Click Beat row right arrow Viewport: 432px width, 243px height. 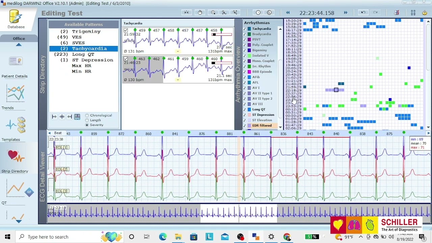[x=429, y=133]
